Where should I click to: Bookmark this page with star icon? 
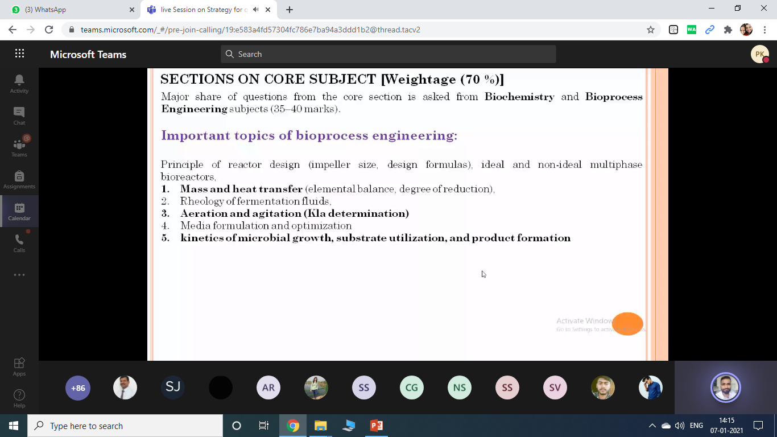(x=651, y=30)
